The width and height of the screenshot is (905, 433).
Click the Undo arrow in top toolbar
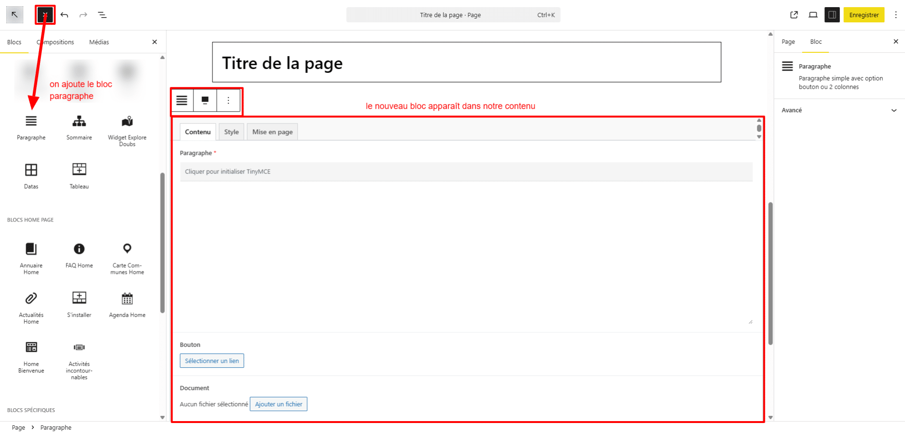point(64,15)
